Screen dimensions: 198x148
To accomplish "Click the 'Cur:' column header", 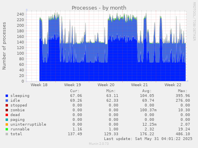I will tap(75, 91).
